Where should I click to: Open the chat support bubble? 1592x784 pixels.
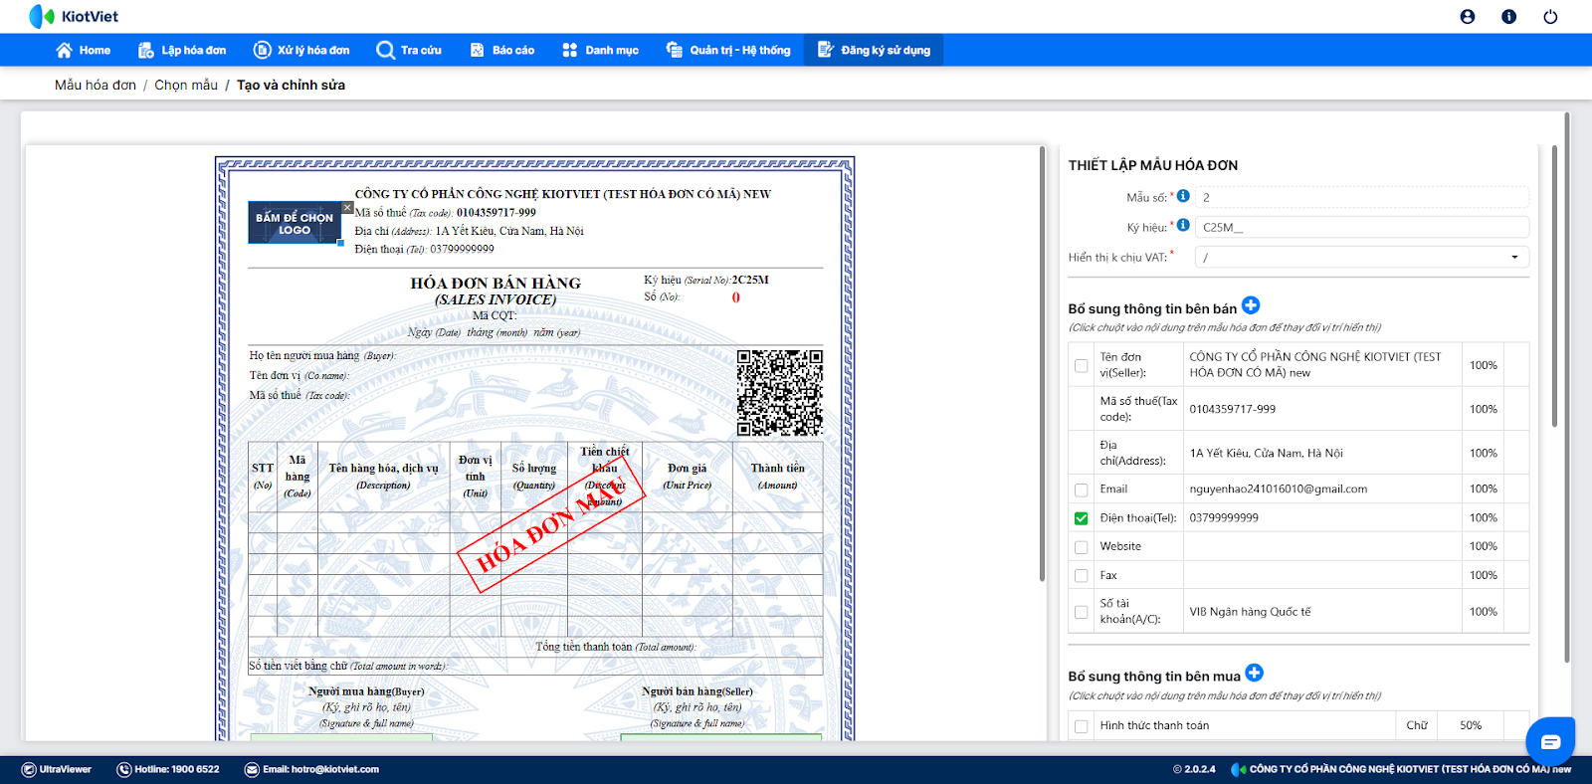1550,742
